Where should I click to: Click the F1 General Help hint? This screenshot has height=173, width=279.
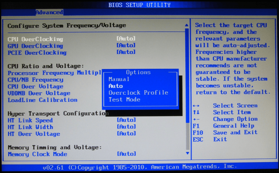[x=223, y=126]
